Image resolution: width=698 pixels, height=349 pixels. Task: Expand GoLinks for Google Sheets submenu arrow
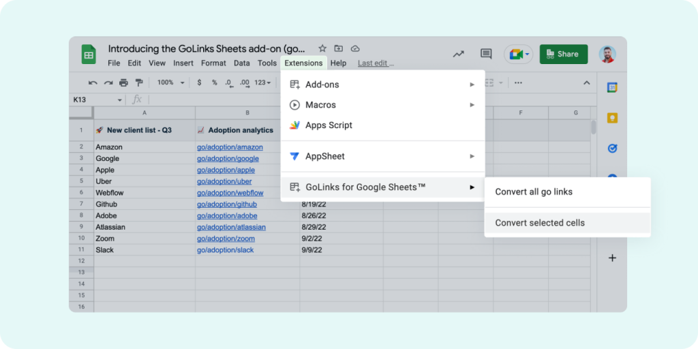coord(472,187)
